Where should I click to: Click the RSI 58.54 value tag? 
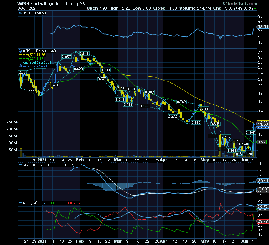(x=262, y=27)
